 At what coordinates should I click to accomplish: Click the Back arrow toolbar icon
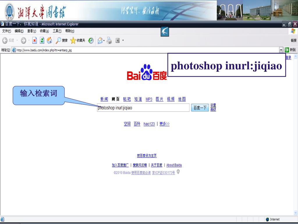coord(5,40)
